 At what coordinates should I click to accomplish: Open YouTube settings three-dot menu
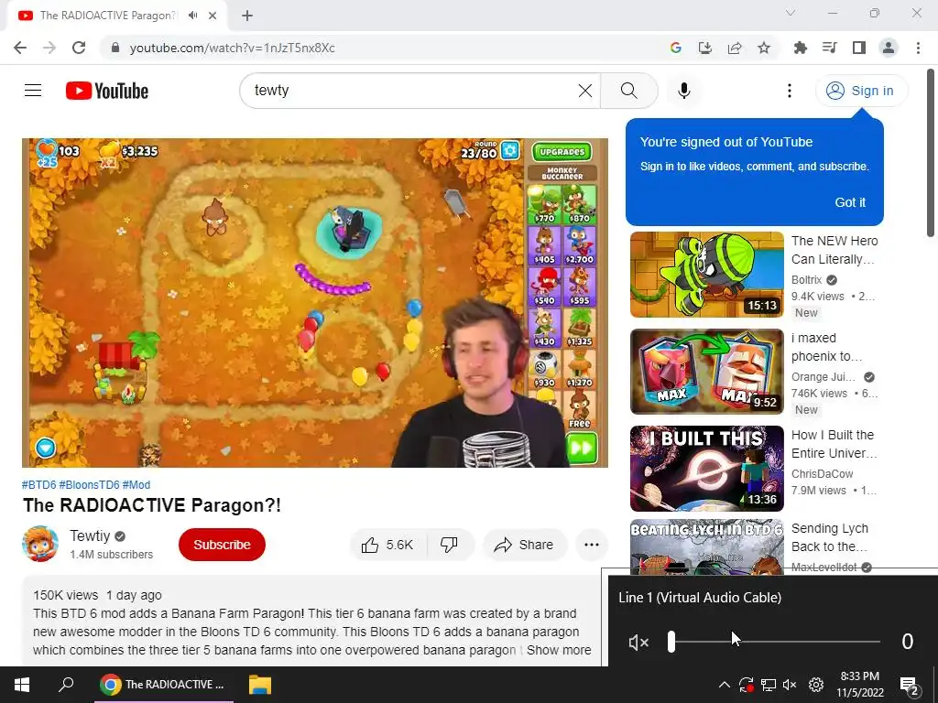pyautogui.click(x=790, y=91)
